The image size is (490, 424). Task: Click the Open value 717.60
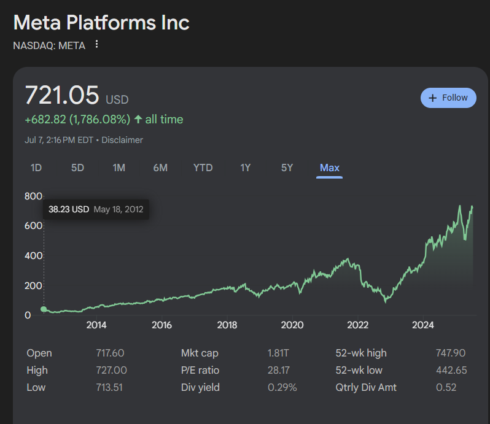pyautogui.click(x=110, y=353)
